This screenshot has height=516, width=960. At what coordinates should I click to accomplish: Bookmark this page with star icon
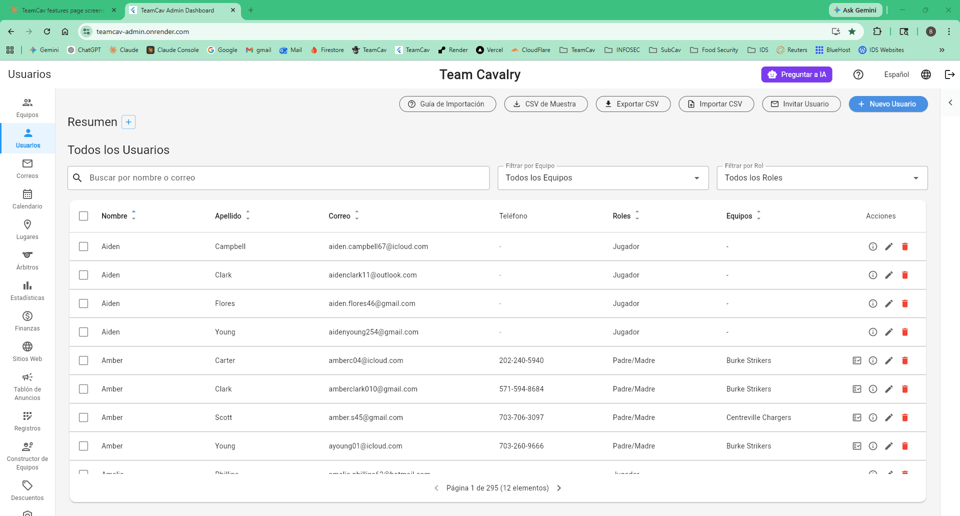[852, 31]
